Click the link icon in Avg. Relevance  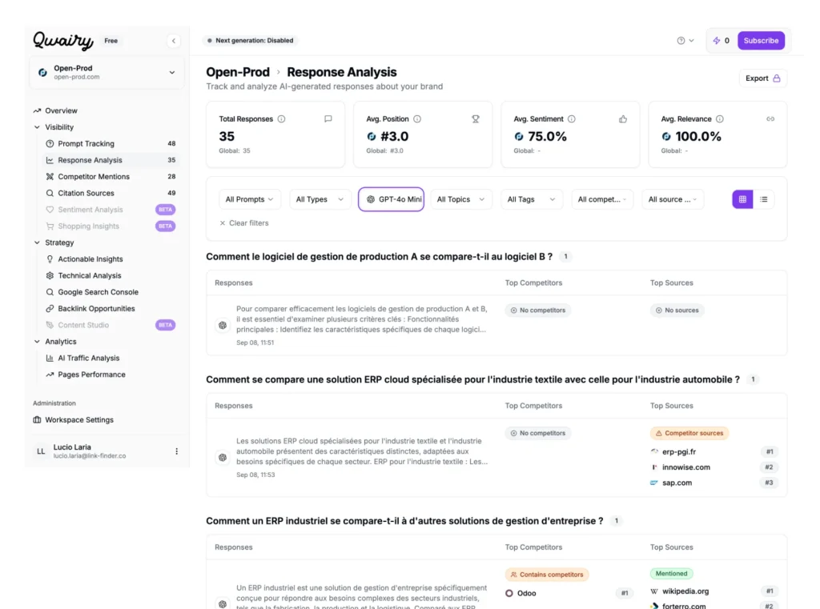770,118
